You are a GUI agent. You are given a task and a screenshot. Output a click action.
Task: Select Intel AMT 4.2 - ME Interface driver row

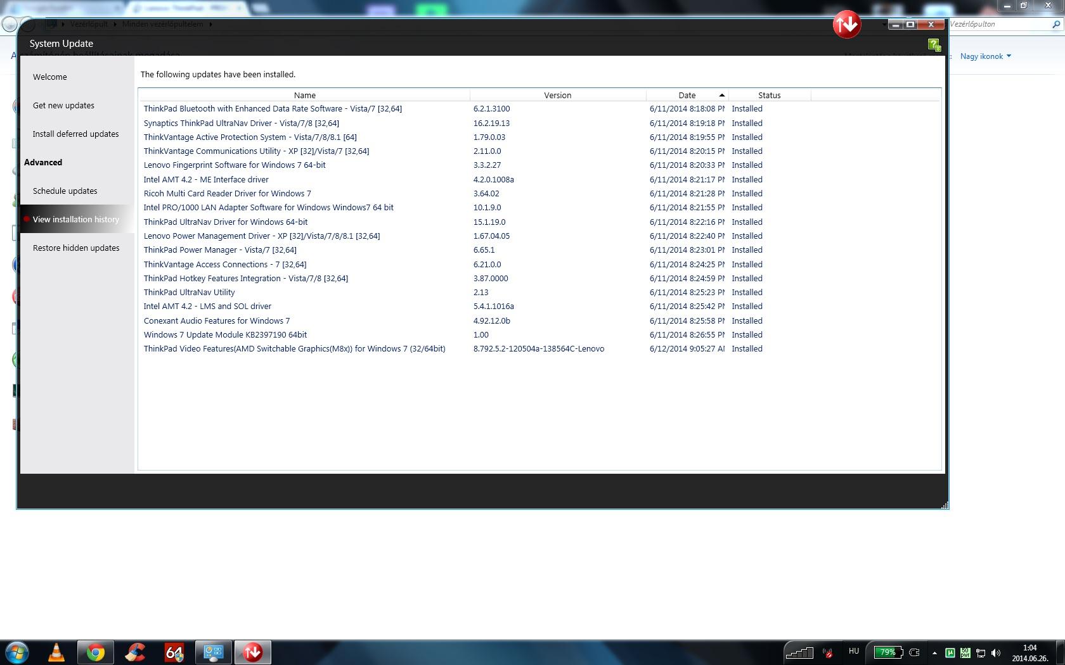[x=539, y=179]
